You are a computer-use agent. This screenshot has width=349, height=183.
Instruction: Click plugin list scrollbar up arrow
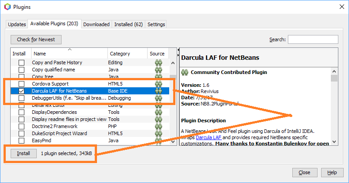(173, 63)
